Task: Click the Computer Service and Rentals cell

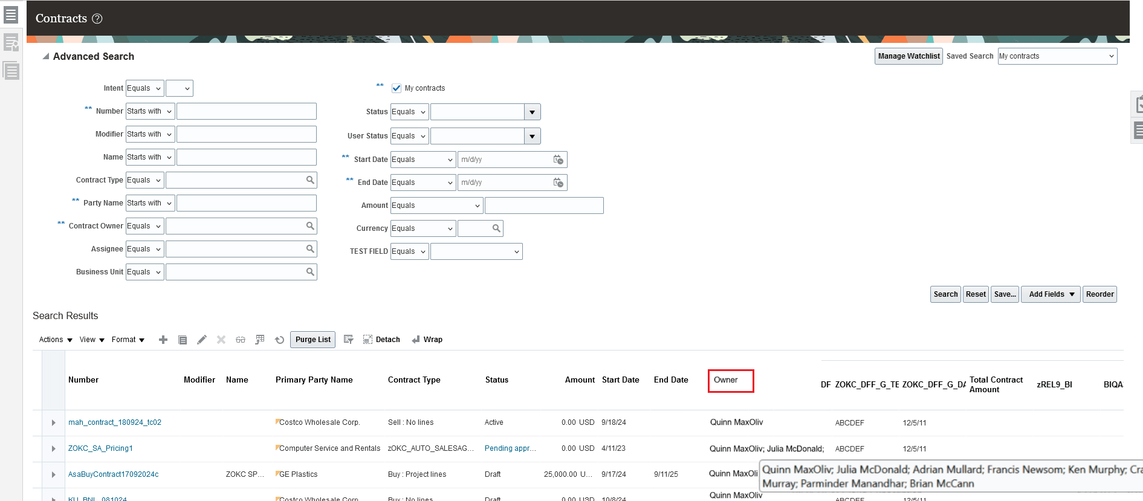Action: [330, 448]
